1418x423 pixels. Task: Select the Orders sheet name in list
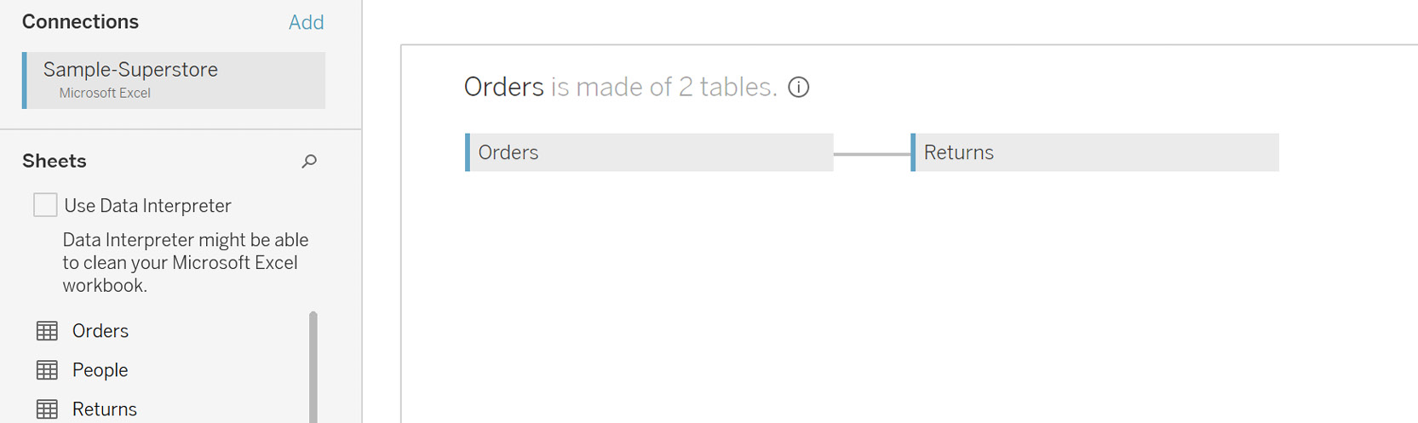[x=100, y=331]
